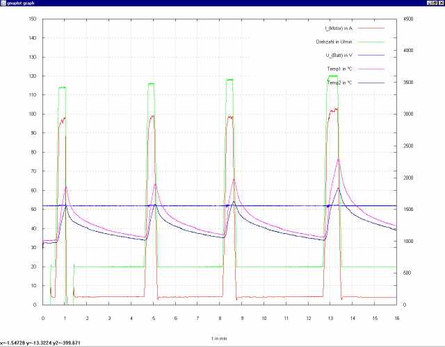
Task: Click the magenta Temp1 legend line sample
Action: (x=371, y=69)
